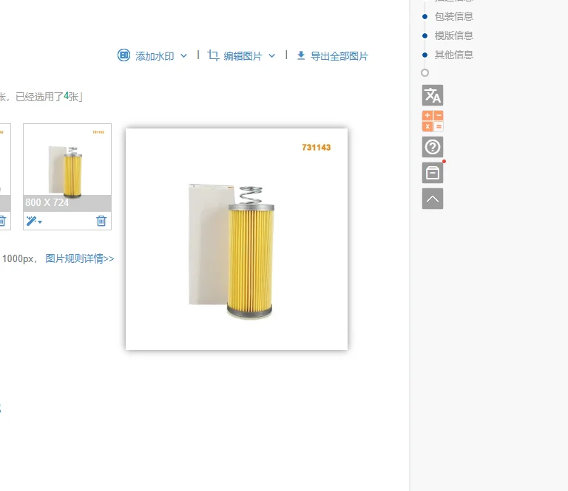This screenshot has height=491, width=568.
Task: Open the help question mark icon
Action: [x=433, y=147]
